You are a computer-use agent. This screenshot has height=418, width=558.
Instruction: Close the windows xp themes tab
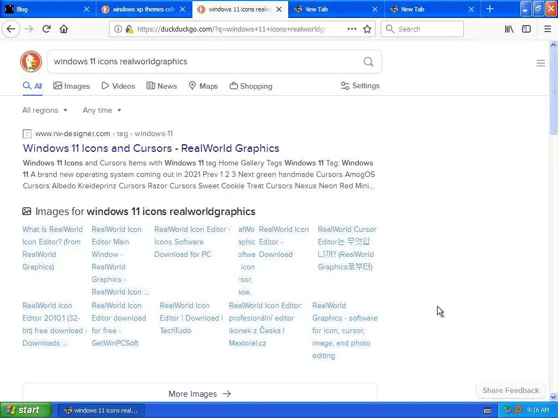183,9
